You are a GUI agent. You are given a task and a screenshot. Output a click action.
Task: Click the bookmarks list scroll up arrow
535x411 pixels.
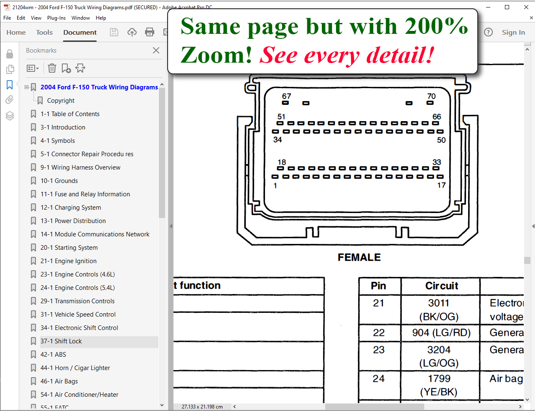point(162,85)
